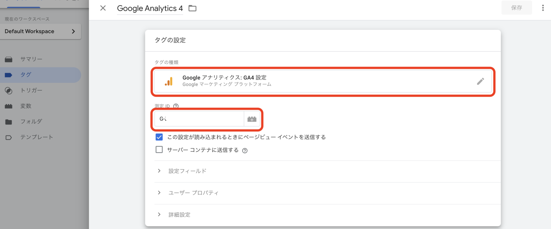Image resolution: width=551 pixels, height=229 pixels.
Task: Click the タグ label icon in sidebar
Action: tap(9, 75)
